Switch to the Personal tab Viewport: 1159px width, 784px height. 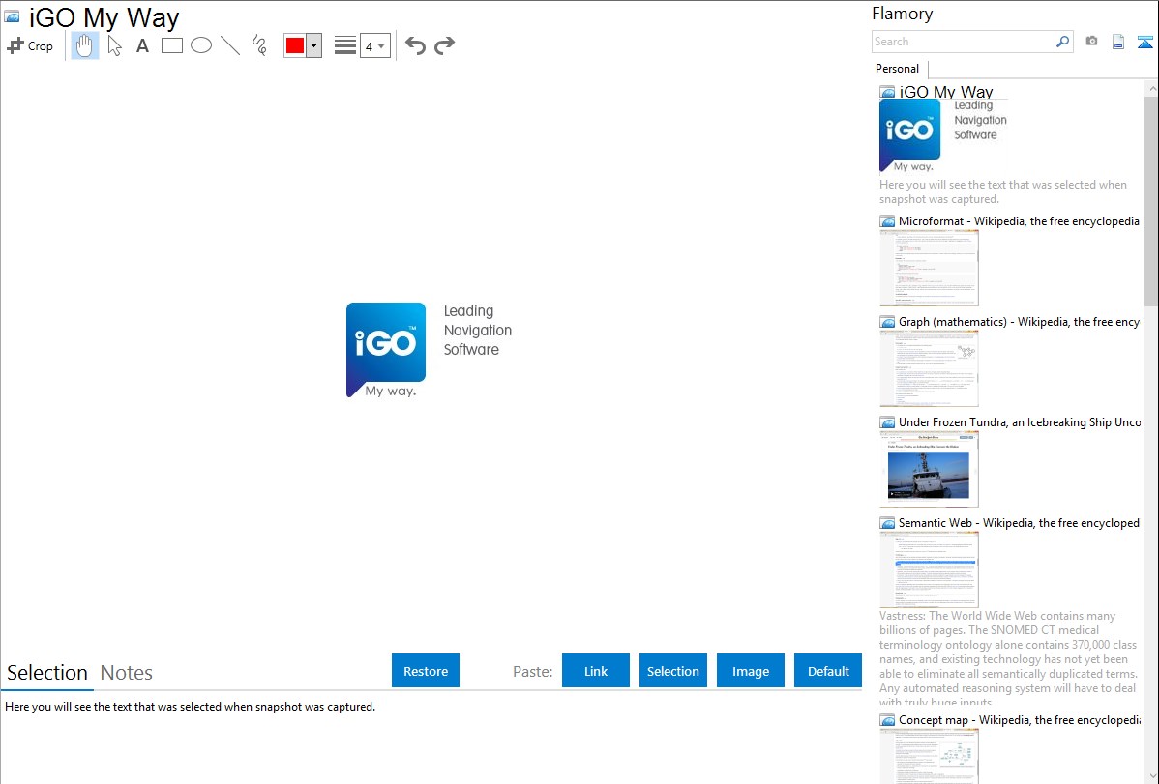(x=898, y=68)
